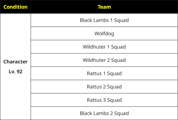
Task: Click the word Squad in Black Lambs 1 Squad
Action: click(x=121, y=20)
